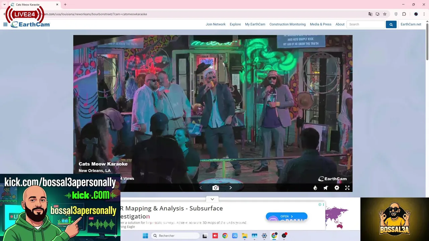Open the Chrome profile avatar

point(416,14)
